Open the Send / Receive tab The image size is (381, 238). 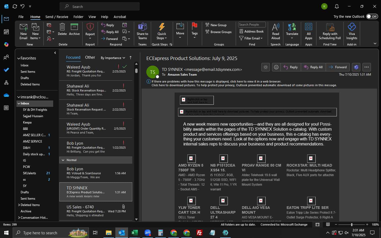pos(57,17)
